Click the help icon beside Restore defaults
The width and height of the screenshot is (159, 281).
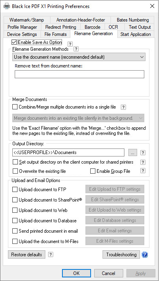pyautogui.click(x=50, y=255)
